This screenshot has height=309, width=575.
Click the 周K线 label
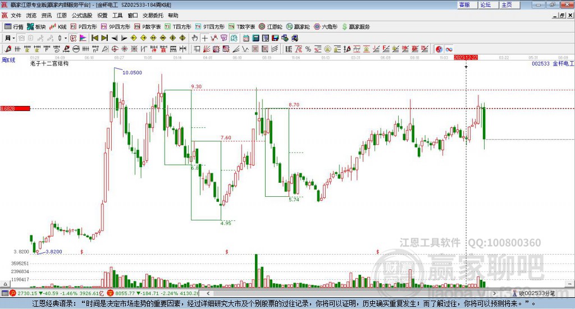(8, 60)
